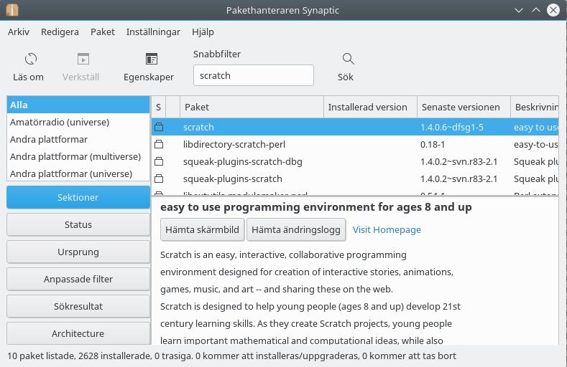
Task: Mark status box of libdirectory-scratch-perl
Action: (x=159, y=144)
